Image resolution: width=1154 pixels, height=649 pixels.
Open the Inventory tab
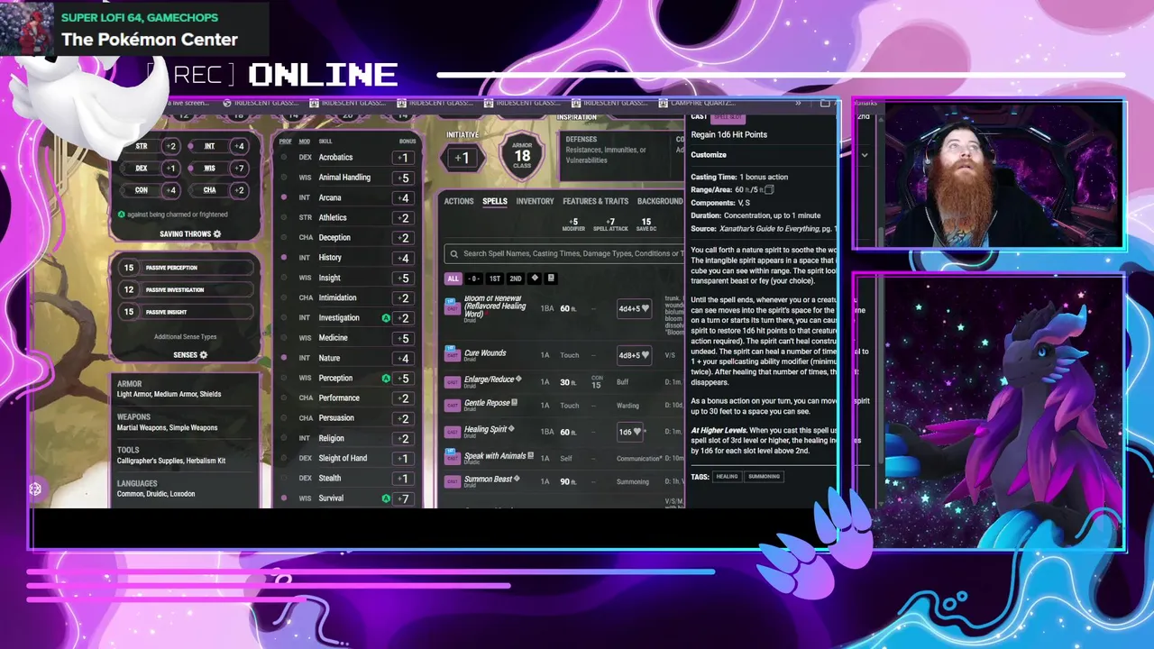[x=535, y=201]
